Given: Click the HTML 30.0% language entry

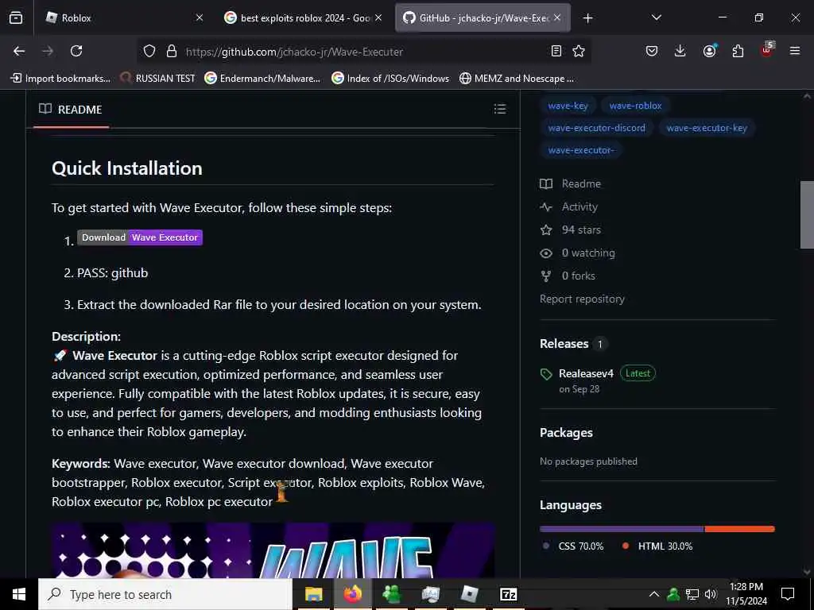Looking at the screenshot, I should point(657,546).
